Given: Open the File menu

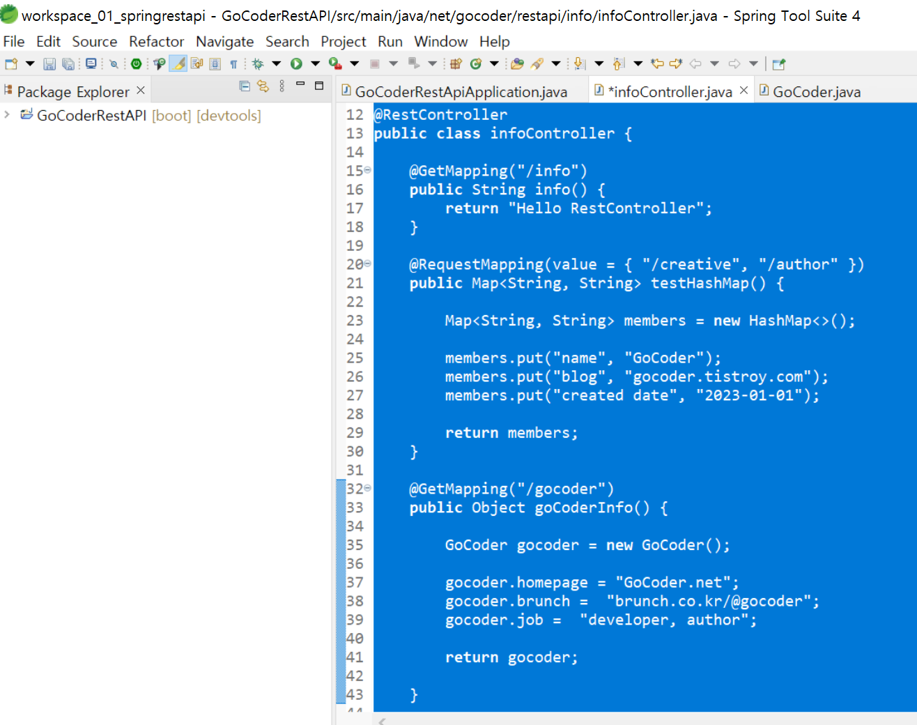Looking at the screenshot, I should click(14, 42).
